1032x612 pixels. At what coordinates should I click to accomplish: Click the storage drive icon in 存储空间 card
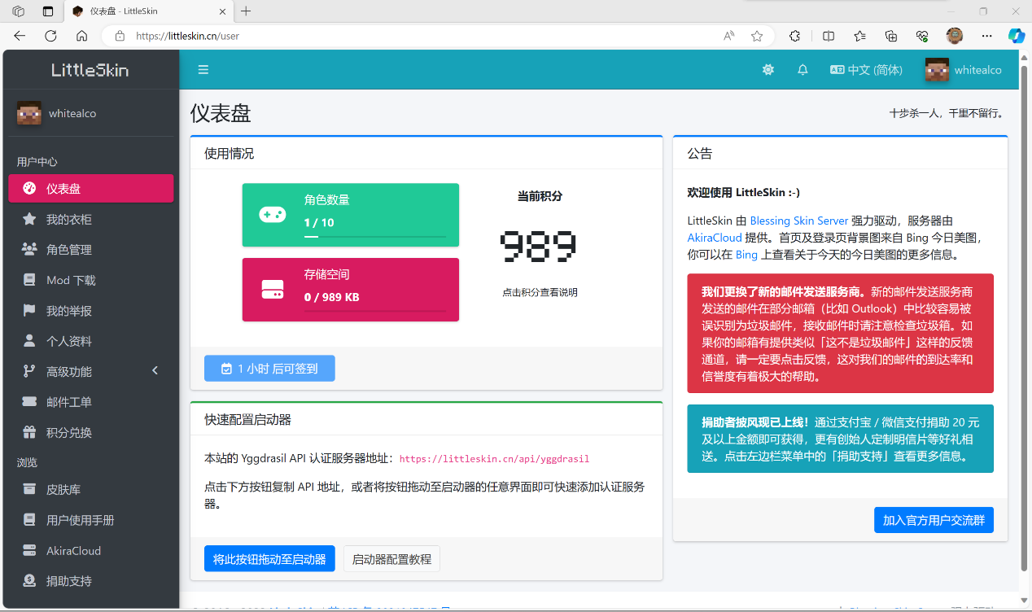(x=272, y=289)
